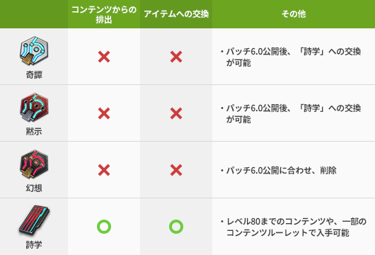
Task: Click the red 黙示 tomestone icon
Action: pyautogui.click(x=34, y=107)
